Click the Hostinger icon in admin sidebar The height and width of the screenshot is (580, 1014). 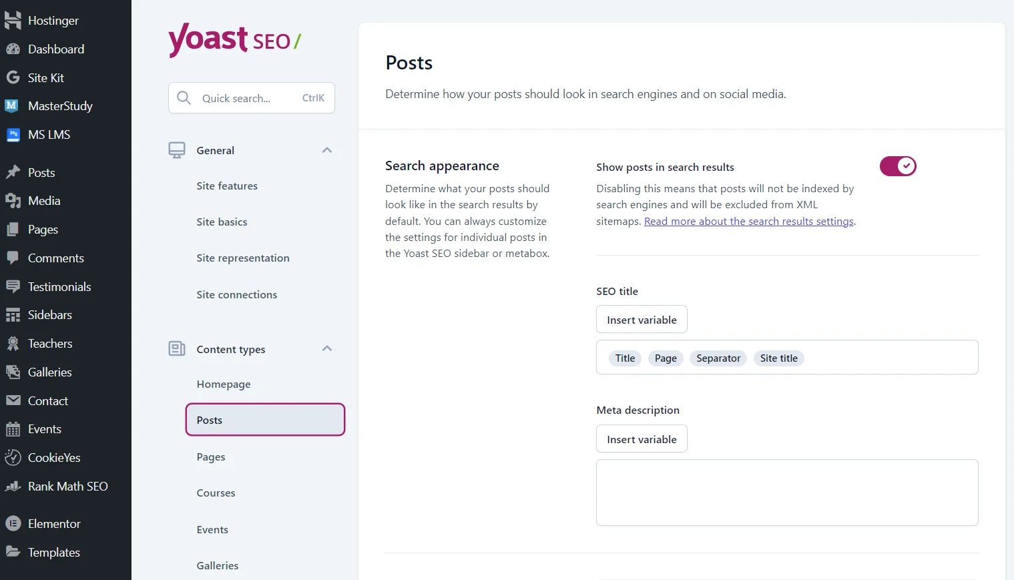point(13,21)
